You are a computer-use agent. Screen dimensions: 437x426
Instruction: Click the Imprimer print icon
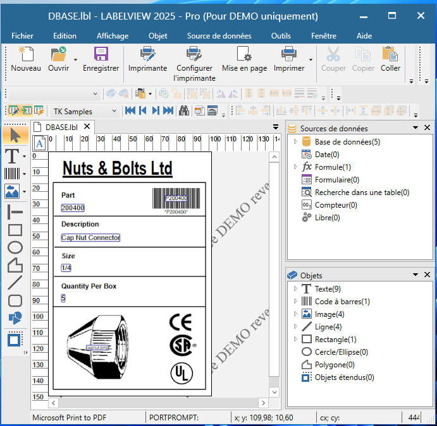coord(289,54)
